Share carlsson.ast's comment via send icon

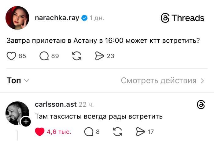(x=140, y=132)
